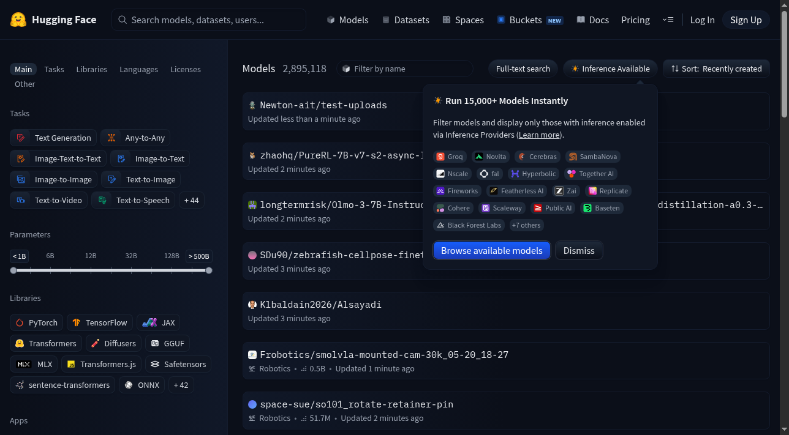789x435 pixels.
Task: Select the Hyperbolic provider chip
Action: click(x=534, y=174)
